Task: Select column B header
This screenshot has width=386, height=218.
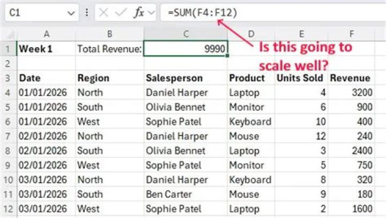Action: point(109,34)
